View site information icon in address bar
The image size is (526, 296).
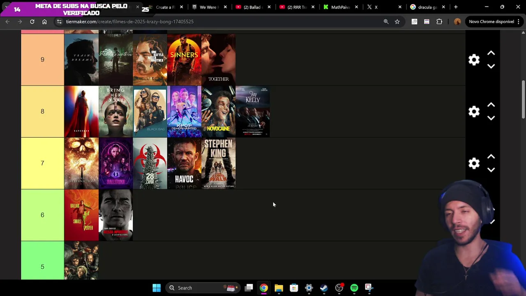click(x=59, y=21)
